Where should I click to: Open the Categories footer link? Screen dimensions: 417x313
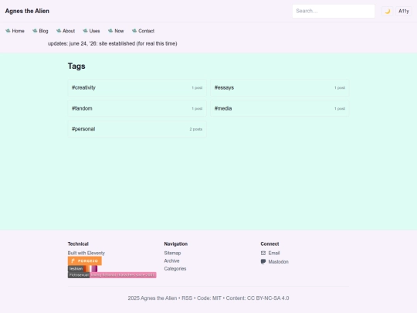click(175, 268)
